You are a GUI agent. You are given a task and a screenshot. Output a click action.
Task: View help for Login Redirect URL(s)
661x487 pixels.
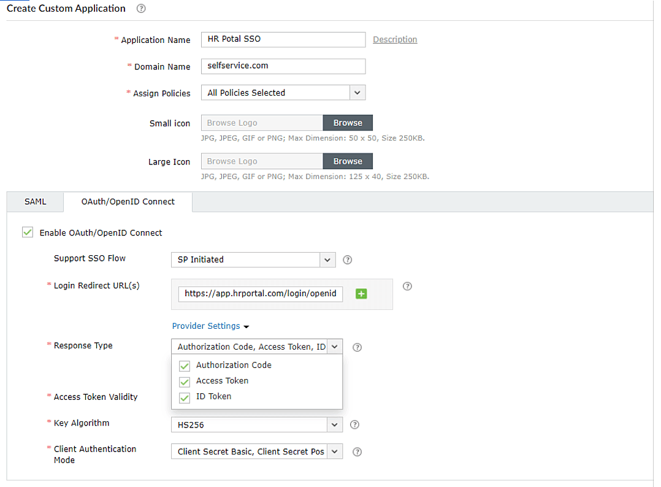[407, 286]
